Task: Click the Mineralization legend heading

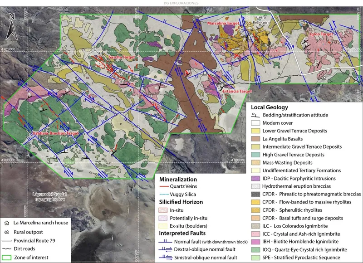Action: click(x=178, y=180)
